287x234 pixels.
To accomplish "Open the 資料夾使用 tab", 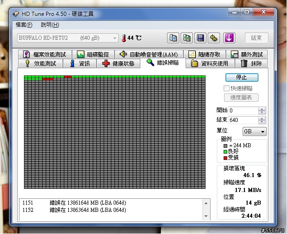I will [210, 63].
